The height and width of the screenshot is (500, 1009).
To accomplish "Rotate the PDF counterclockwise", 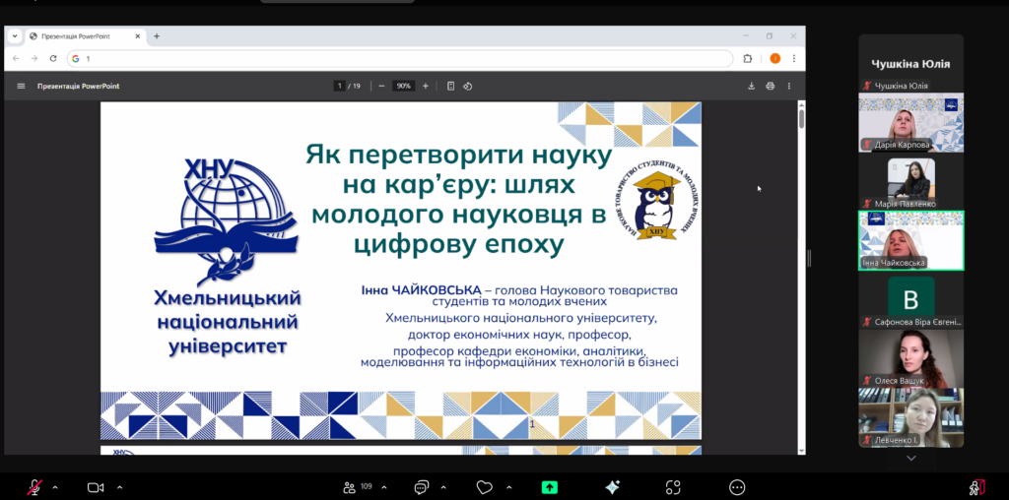I will pyautogui.click(x=468, y=86).
